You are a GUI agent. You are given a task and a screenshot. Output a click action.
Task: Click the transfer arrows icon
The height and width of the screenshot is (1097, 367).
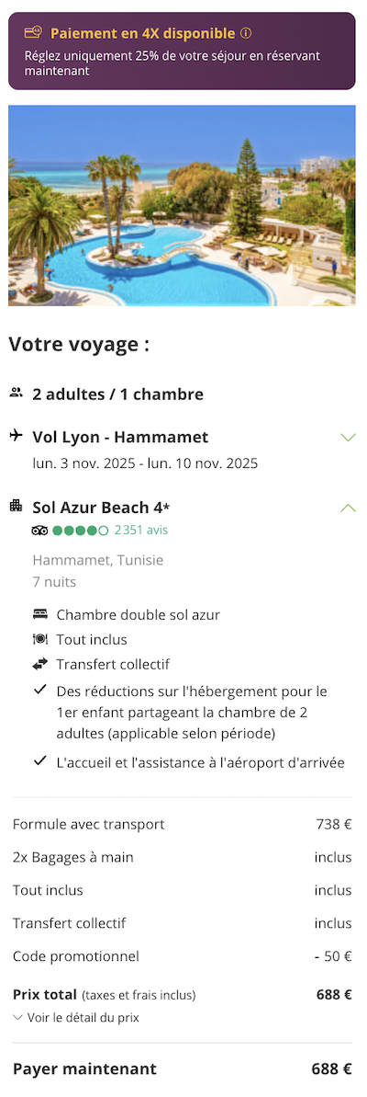click(39, 664)
